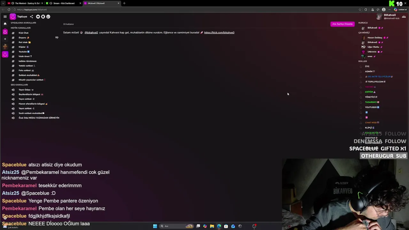The width and height of the screenshot is (409, 230).
Task: Open the Yetkili-sohbet channel
Action: pos(27,66)
